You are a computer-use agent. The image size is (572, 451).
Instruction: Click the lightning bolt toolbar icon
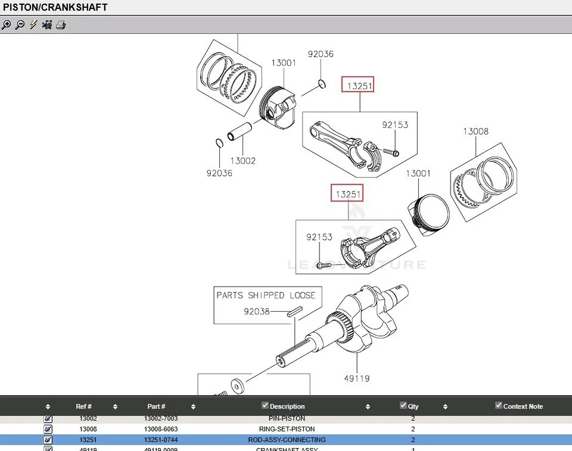[33, 25]
